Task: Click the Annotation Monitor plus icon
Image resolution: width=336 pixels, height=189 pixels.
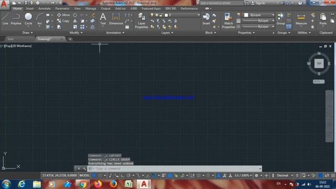Action: coord(266,175)
